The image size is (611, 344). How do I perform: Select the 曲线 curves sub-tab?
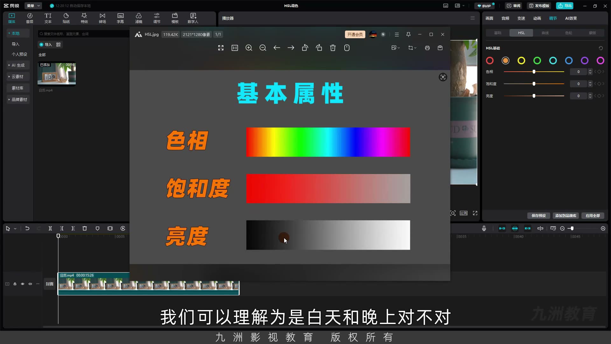(x=545, y=33)
